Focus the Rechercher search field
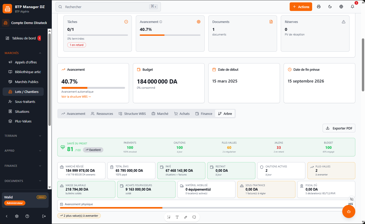Image resolution: width=365 pixels, height=224 pixels. coord(108,7)
